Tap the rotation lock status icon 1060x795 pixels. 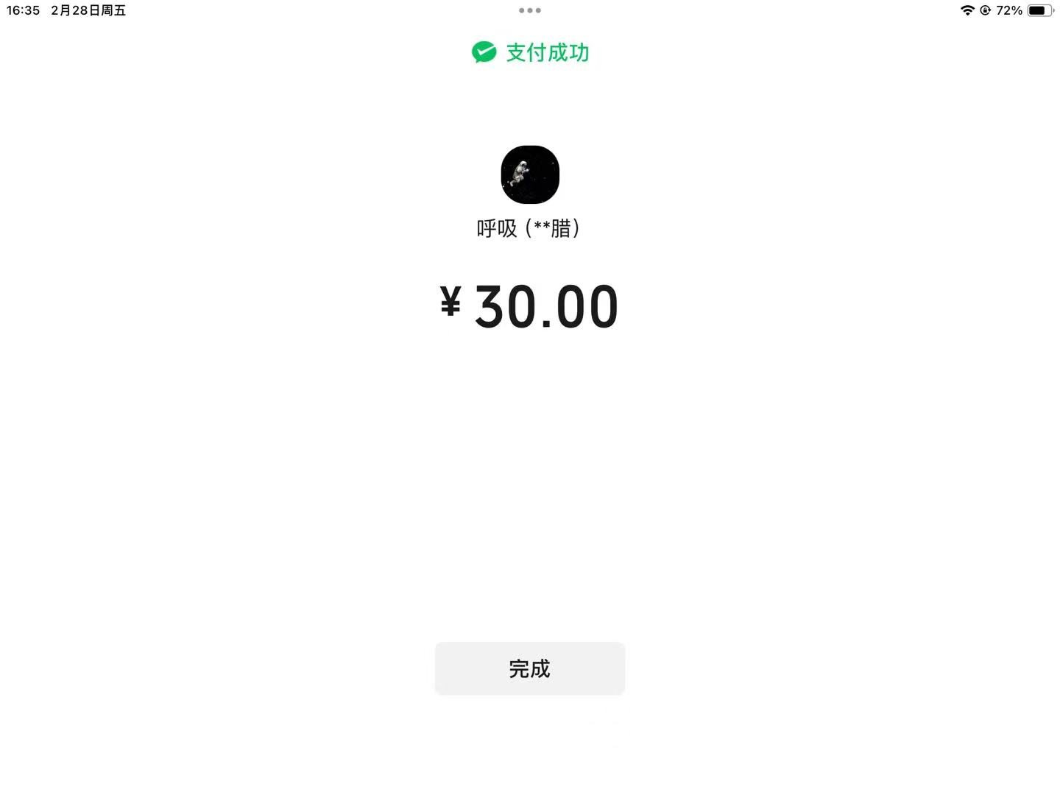[x=985, y=10]
